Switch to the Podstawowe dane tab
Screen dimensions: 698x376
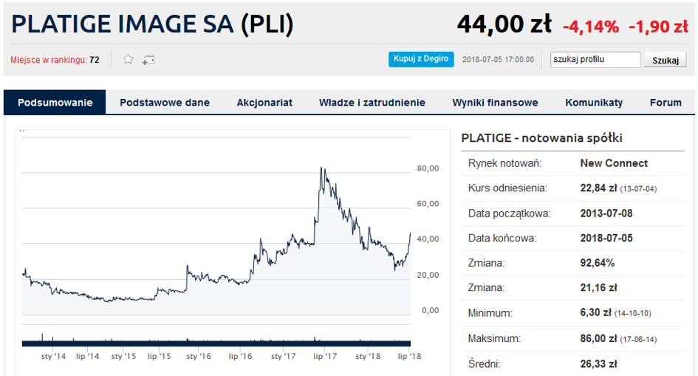pyautogui.click(x=164, y=103)
